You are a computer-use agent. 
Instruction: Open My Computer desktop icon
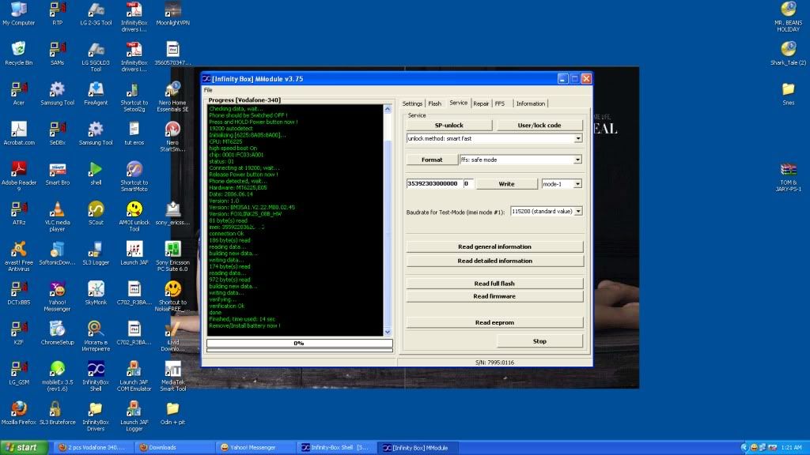(x=19, y=14)
